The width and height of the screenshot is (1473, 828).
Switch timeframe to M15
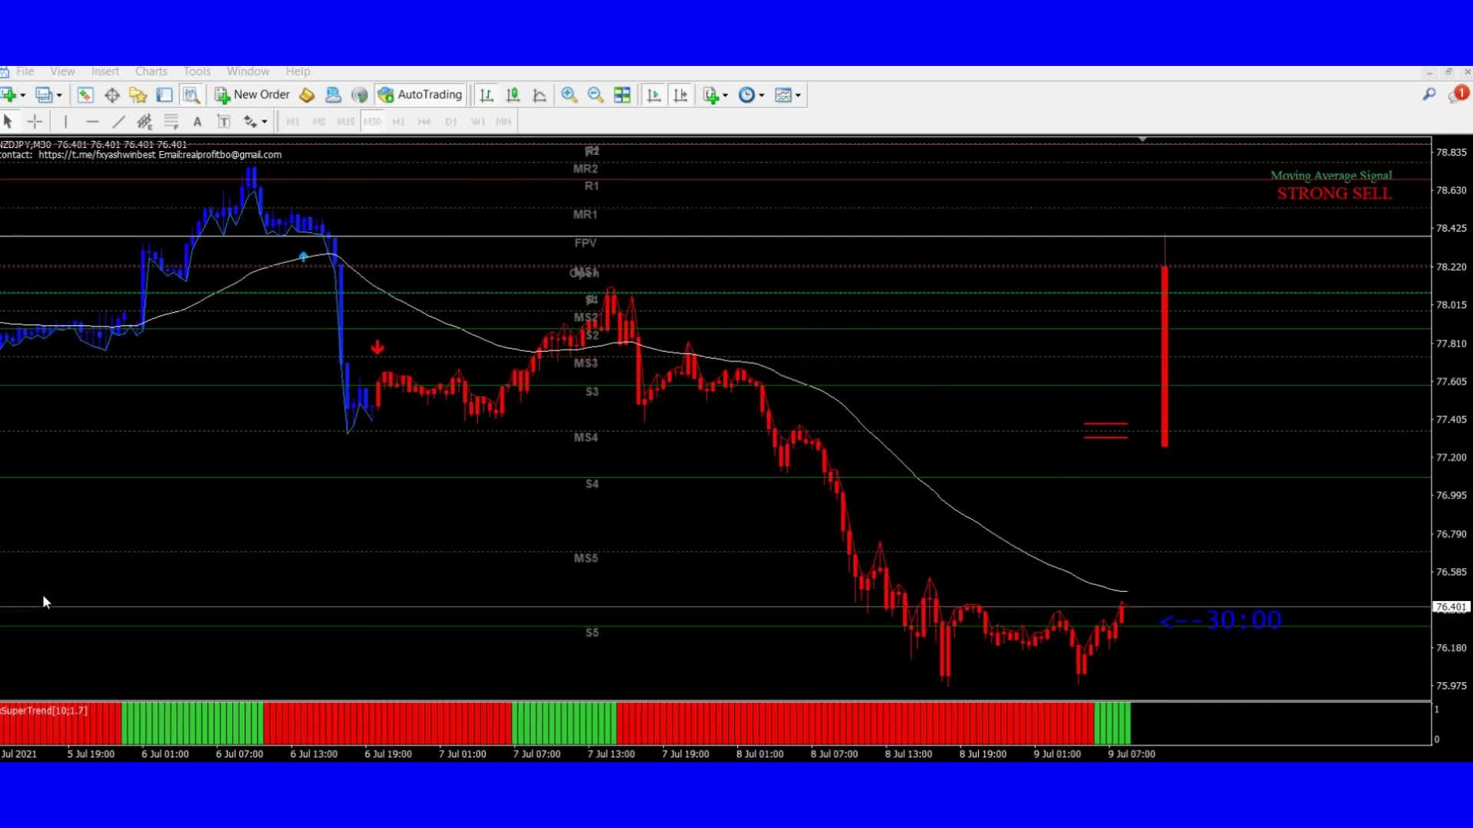coord(346,121)
